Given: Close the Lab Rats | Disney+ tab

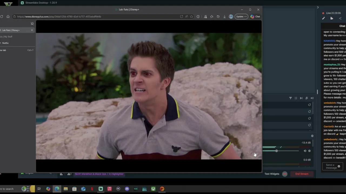Looking at the screenshot, I should tap(32, 30).
